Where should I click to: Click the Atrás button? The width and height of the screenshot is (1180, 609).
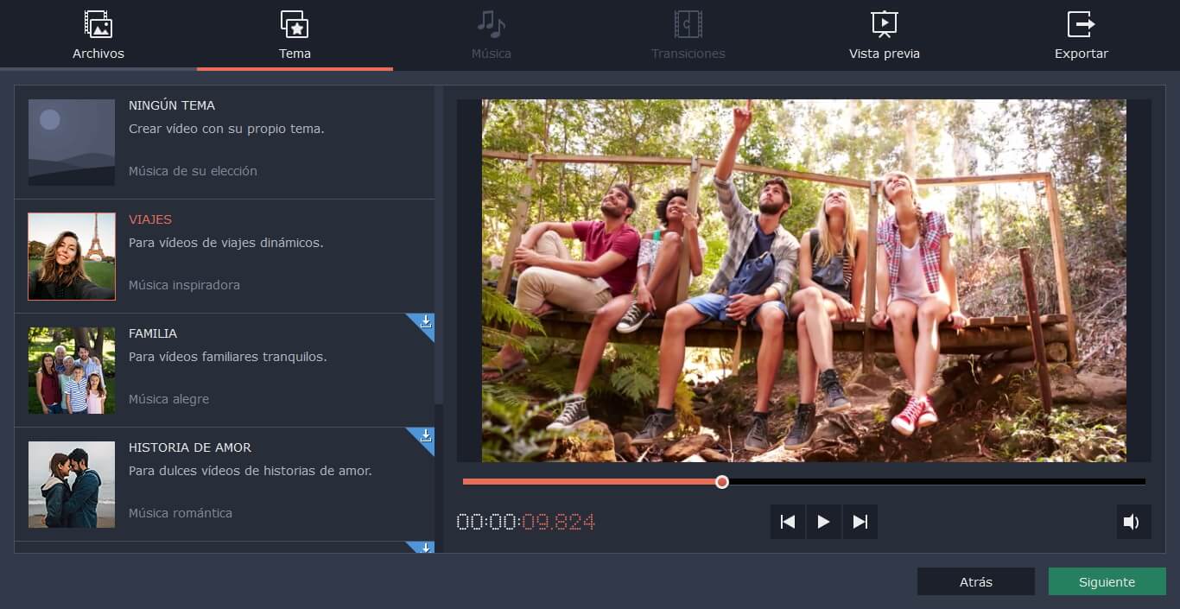(x=976, y=581)
